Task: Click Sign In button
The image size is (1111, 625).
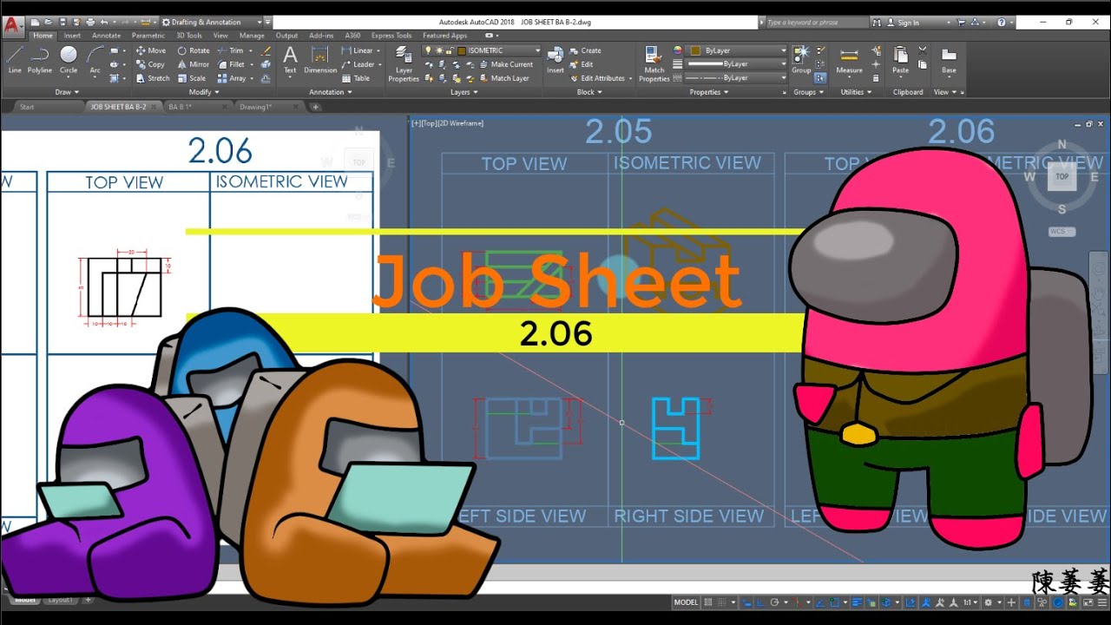Action: pyautogui.click(x=903, y=23)
